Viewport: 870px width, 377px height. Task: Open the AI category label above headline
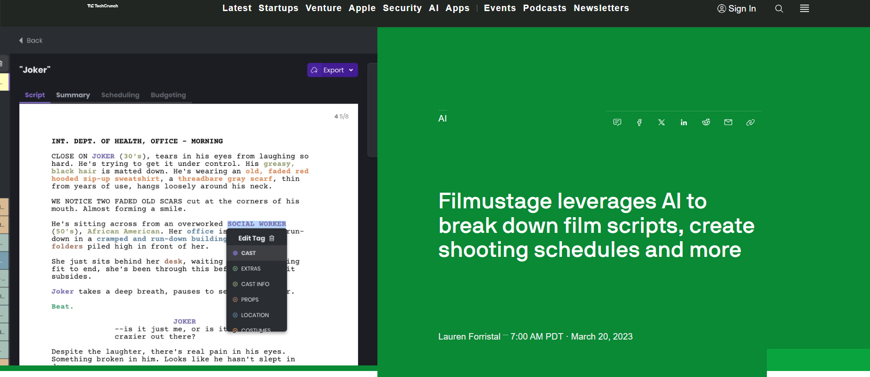[x=443, y=119]
